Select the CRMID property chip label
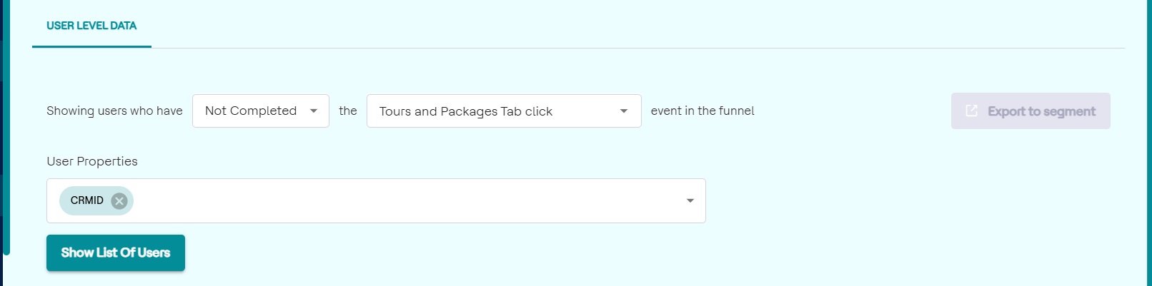 [87, 201]
